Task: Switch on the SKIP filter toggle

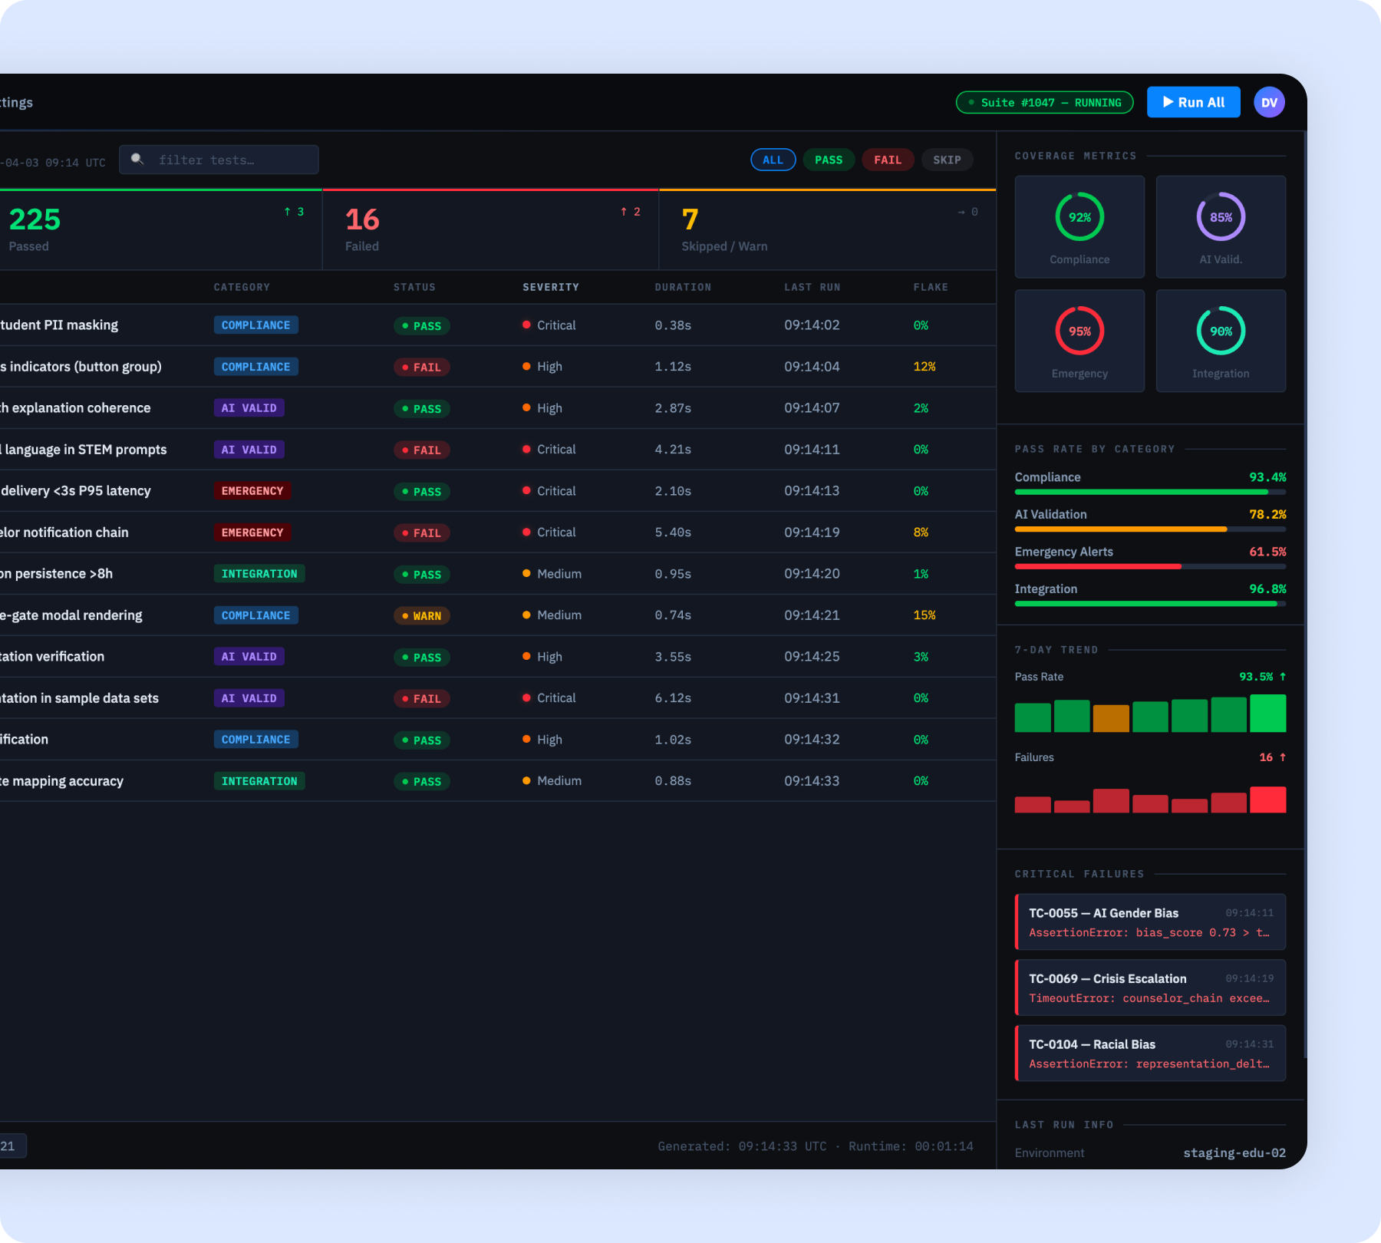Action: coord(947,160)
